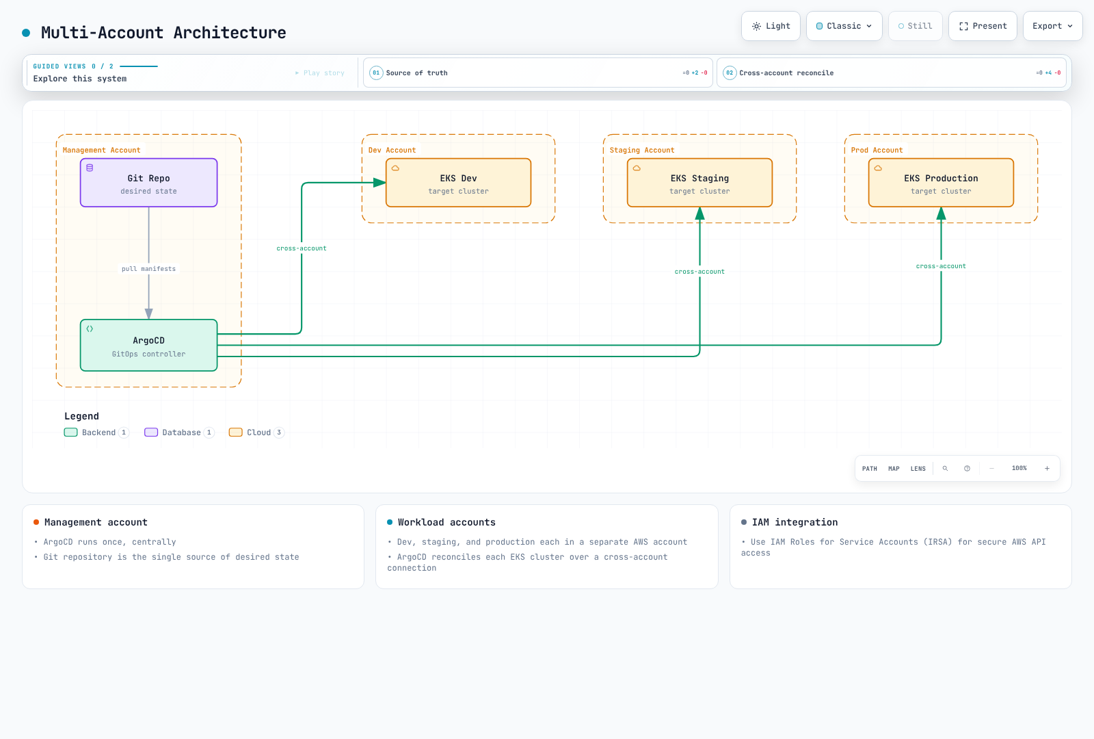Select the EKS Dev cluster node
The width and height of the screenshot is (1094, 739).
point(459,183)
